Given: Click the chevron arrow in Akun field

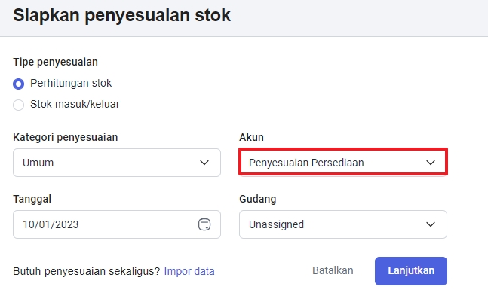Looking at the screenshot, I should tap(431, 163).
